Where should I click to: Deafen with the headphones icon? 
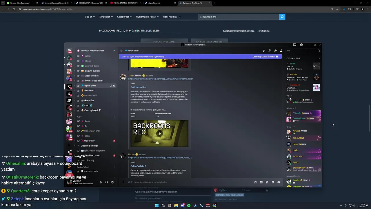click(107, 182)
